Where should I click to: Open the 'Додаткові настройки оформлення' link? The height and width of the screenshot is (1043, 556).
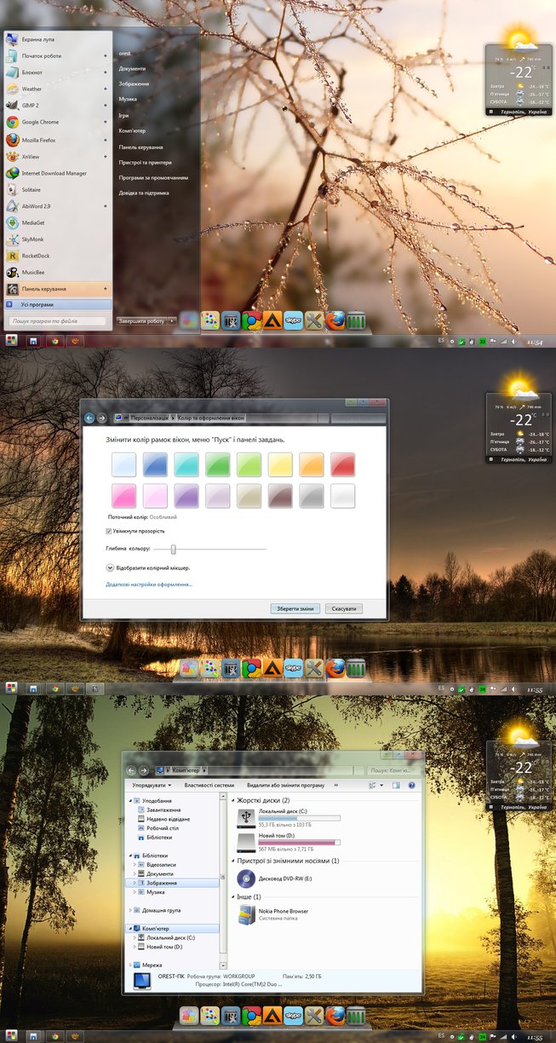click(x=149, y=585)
